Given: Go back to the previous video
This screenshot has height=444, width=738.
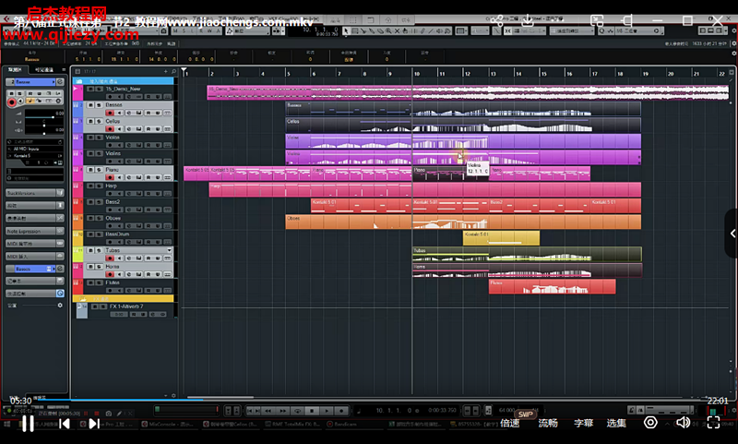Looking at the screenshot, I should (x=64, y=424).
